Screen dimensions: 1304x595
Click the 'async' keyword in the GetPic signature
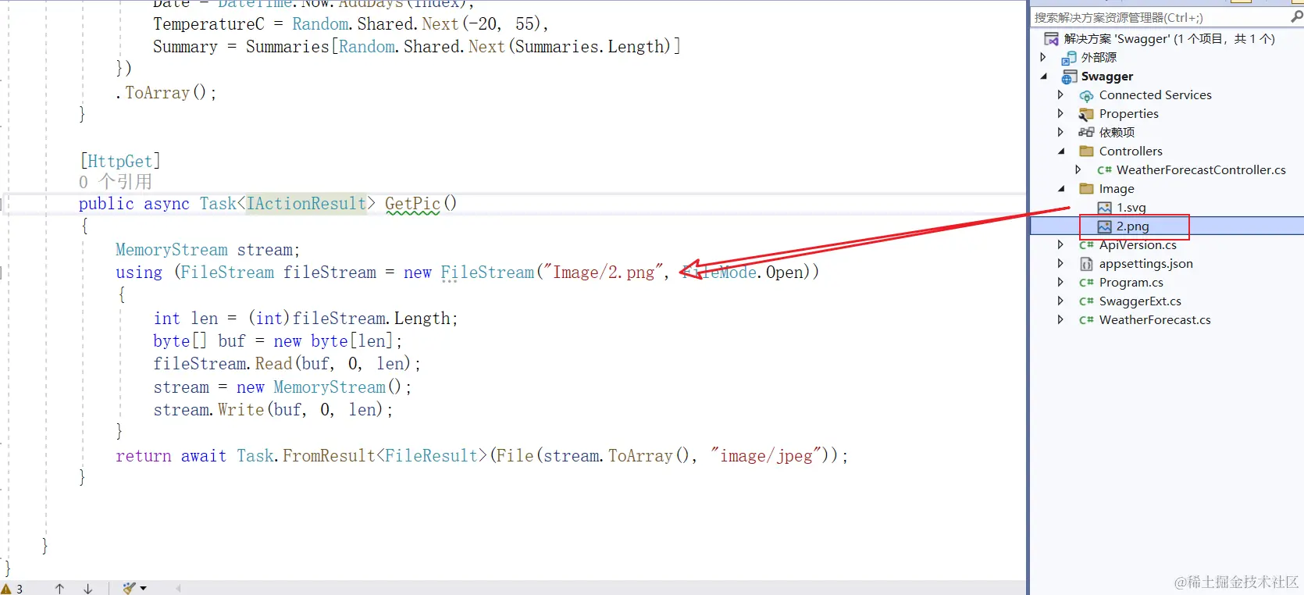pos(166,204)
